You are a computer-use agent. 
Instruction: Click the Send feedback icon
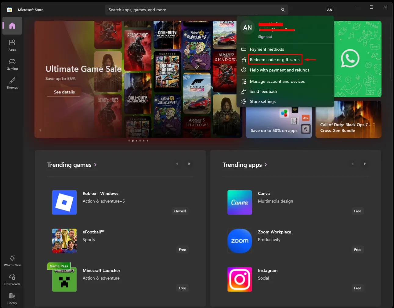click(x=244, y=91)
